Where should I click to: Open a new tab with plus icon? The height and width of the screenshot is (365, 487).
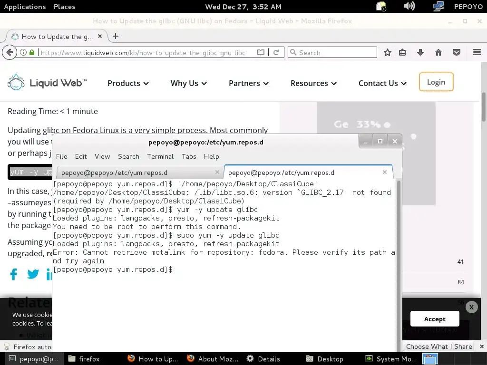click(x=116, y=36)
